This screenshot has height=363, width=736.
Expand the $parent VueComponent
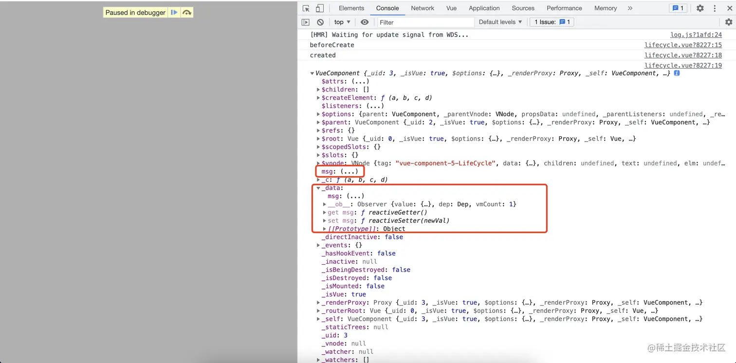(x=318, y=123)
